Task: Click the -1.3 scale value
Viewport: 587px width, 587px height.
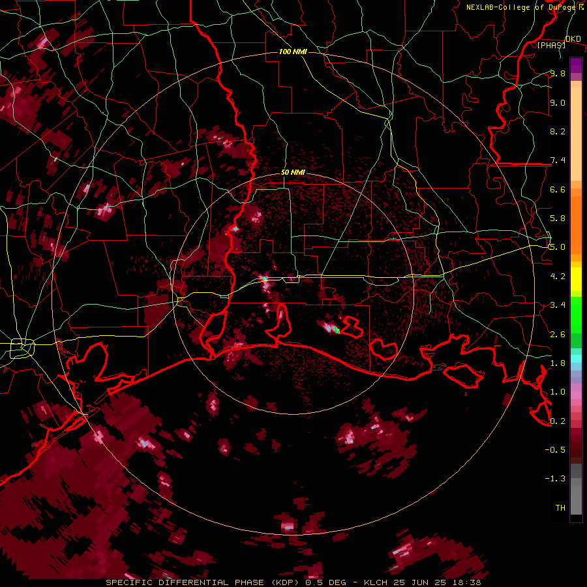Action: (x=555, y=479)
